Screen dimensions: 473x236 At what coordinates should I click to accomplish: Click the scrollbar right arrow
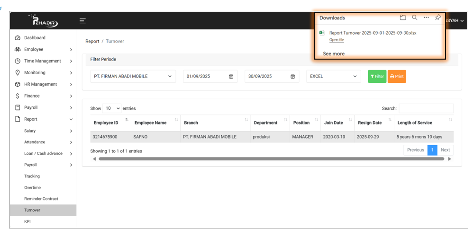[x=449, y=158]
